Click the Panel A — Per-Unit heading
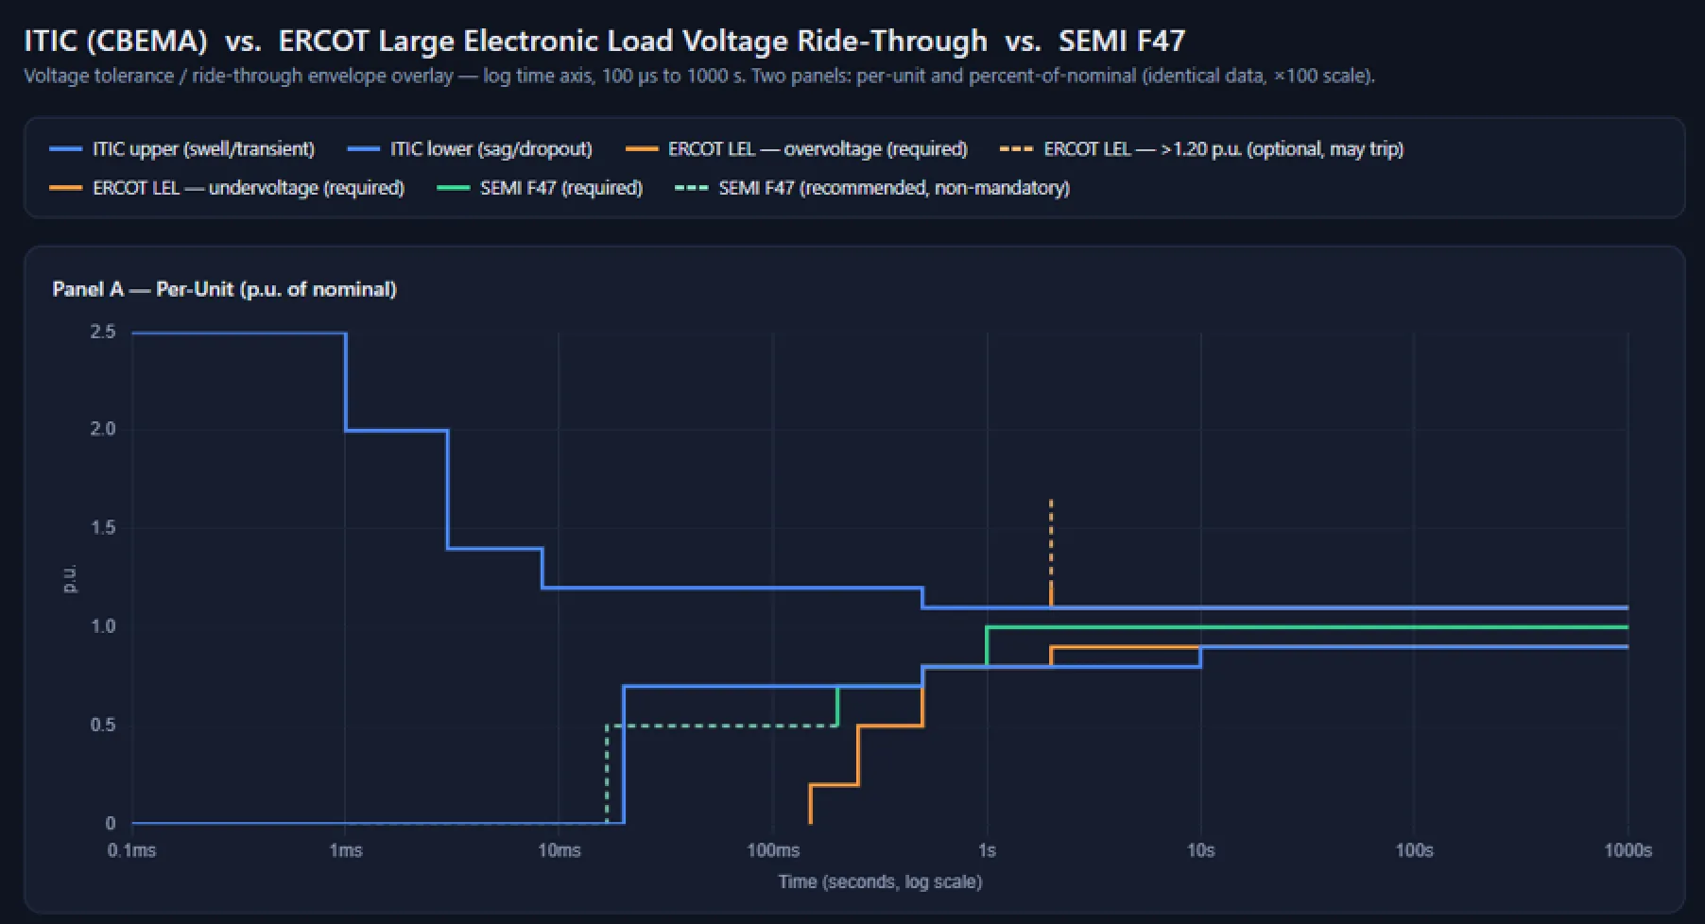 [224, 289]
